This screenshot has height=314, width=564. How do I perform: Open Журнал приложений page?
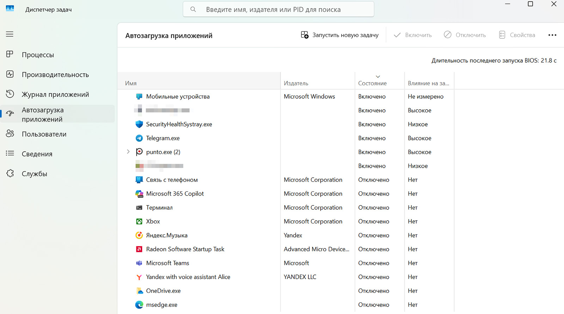click(55, 94)
